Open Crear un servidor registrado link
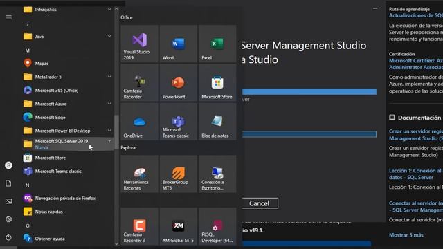 pyautogui.click(x=416, y=135)
